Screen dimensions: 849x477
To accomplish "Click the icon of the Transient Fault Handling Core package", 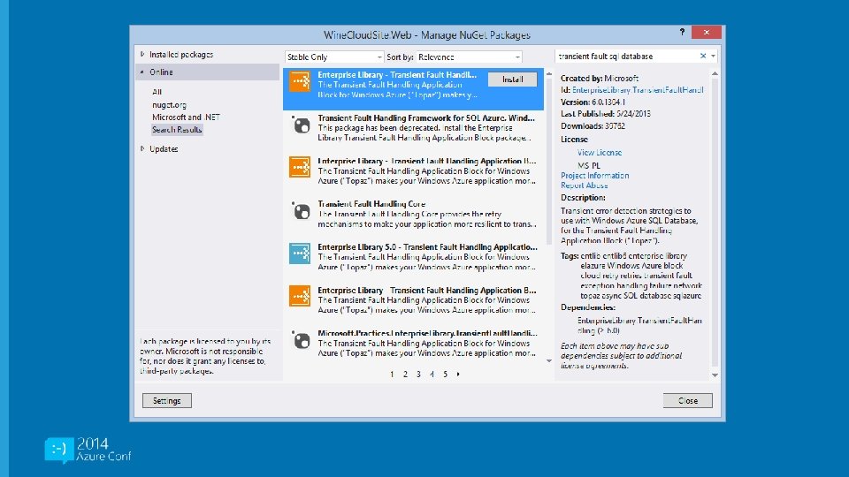I will (301, 211).
